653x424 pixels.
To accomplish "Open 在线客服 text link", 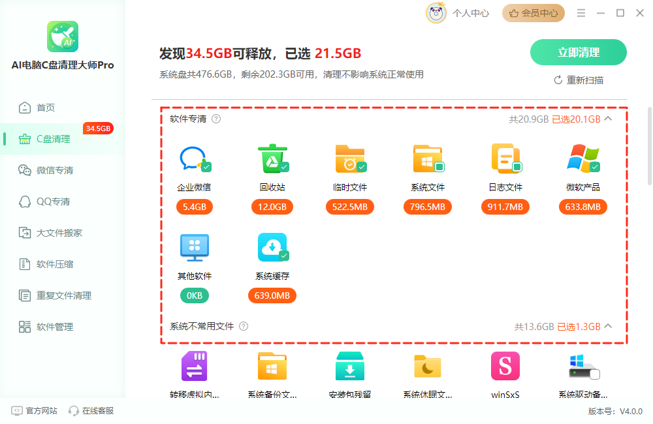I will (x=98, y=411).
